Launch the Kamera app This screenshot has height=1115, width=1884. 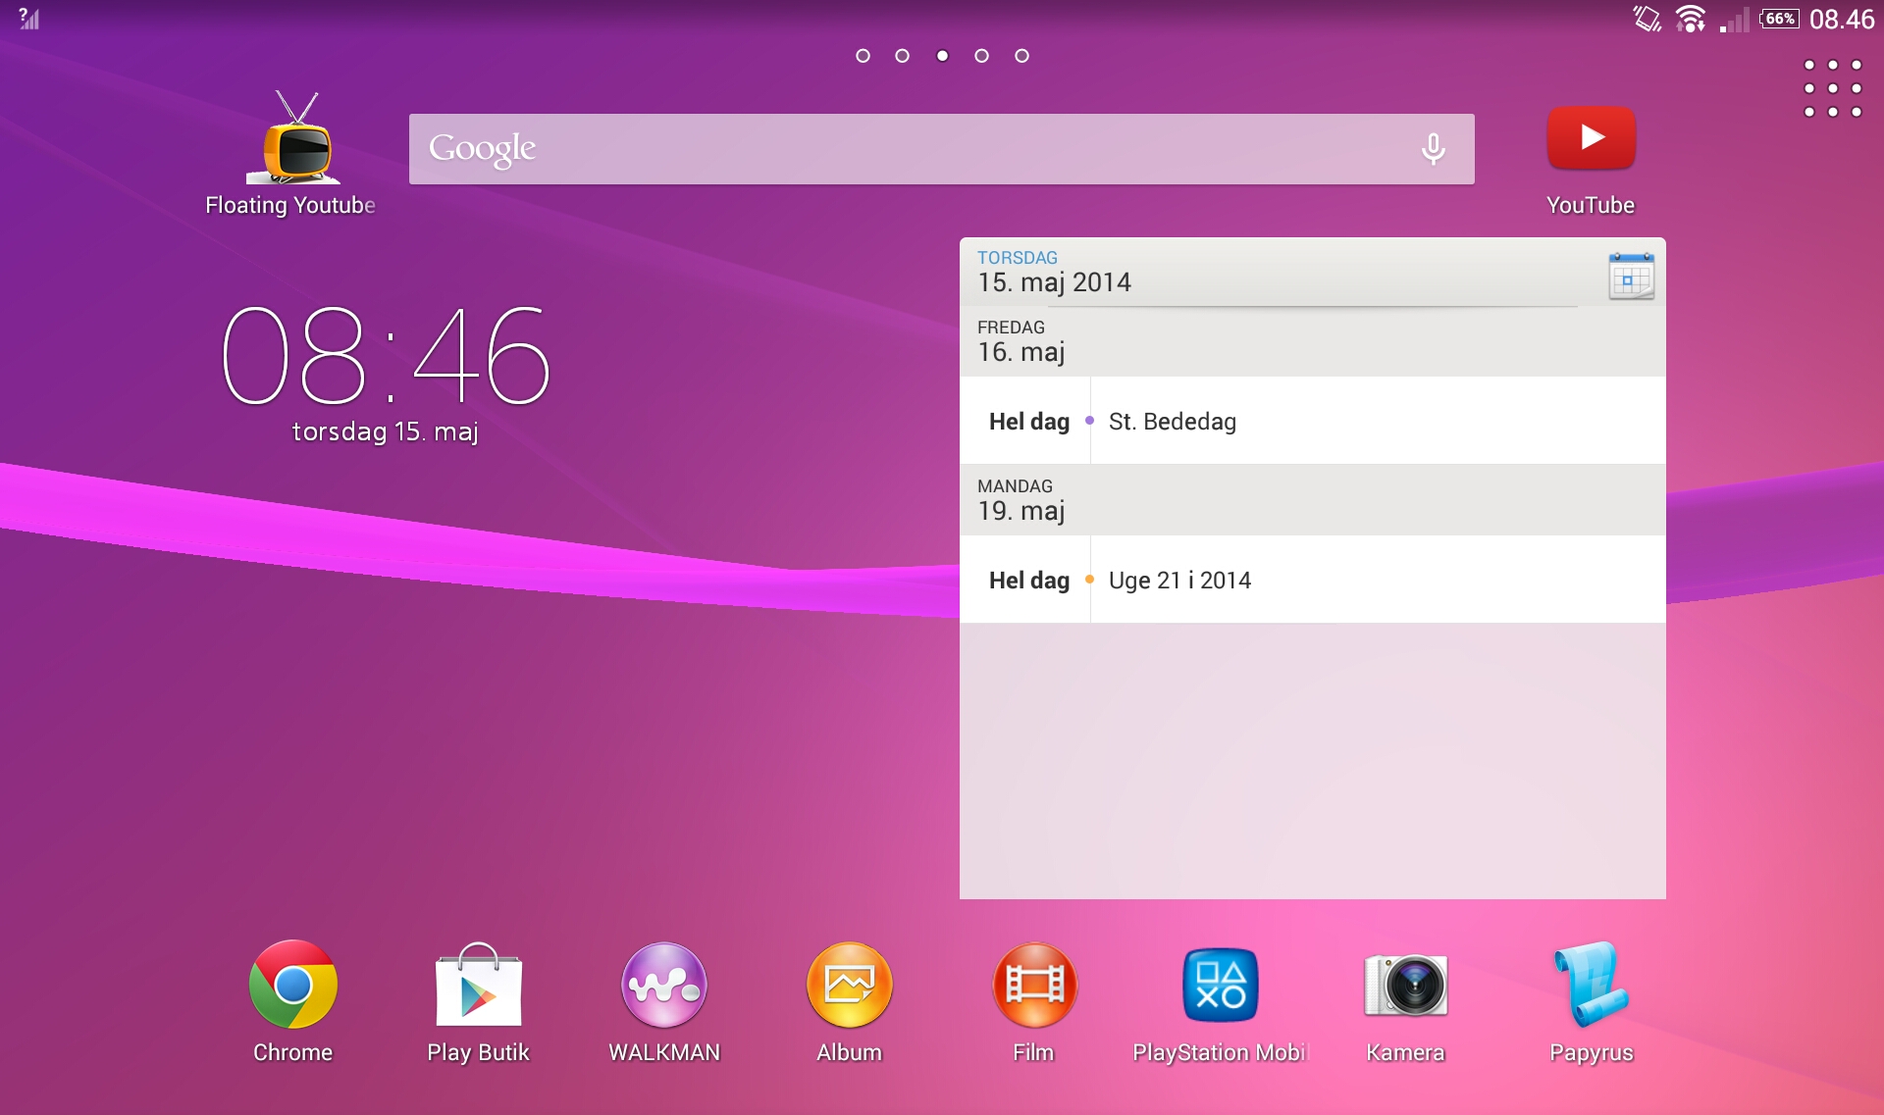point(1405,987)
